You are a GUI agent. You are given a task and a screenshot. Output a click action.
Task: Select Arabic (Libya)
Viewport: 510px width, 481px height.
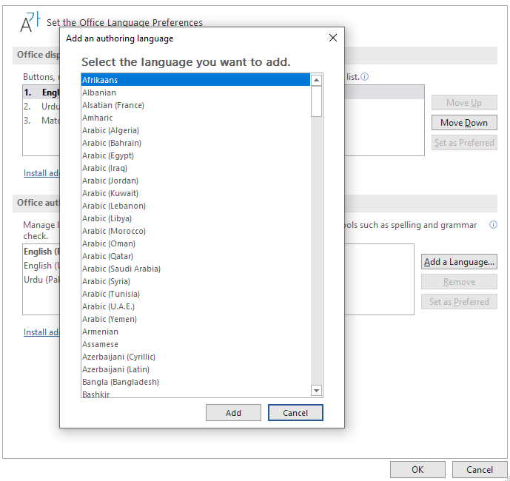pyautogui.click(x=195, y=218)
